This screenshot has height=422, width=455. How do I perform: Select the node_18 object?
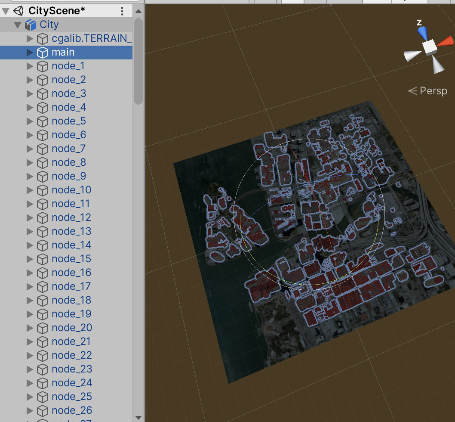71,300
